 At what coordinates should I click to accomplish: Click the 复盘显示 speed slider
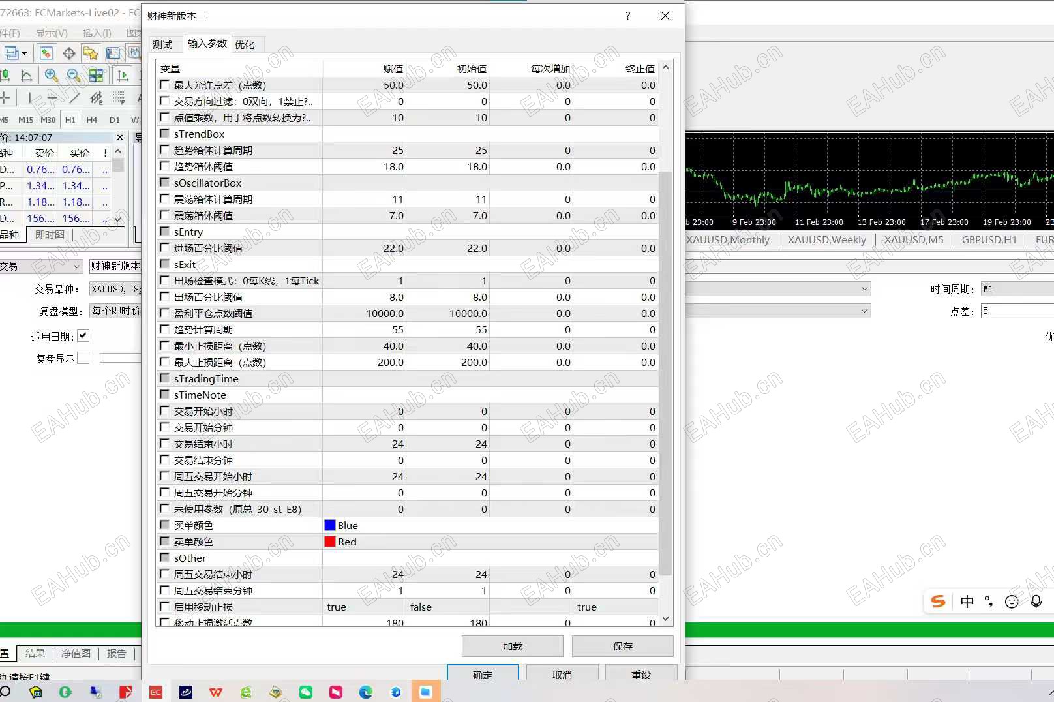tap(120, 358)
